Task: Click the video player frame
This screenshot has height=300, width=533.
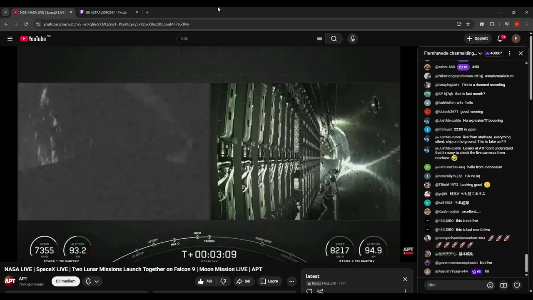Action: (209, 154)
